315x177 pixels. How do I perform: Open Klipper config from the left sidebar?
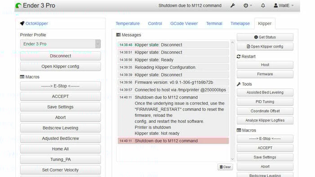pyautogui.click(x=60, y=66)
